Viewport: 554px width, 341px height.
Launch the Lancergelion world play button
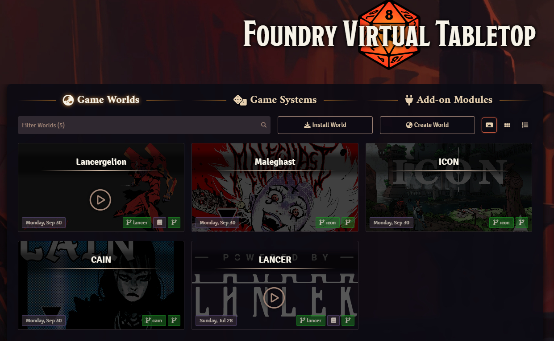point(100,200)
